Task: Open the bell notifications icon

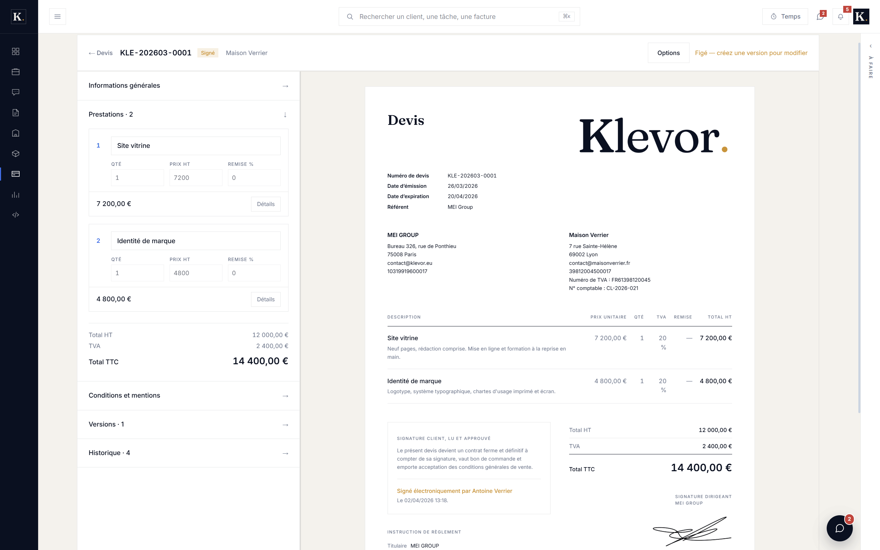Action: pos(840,17)
